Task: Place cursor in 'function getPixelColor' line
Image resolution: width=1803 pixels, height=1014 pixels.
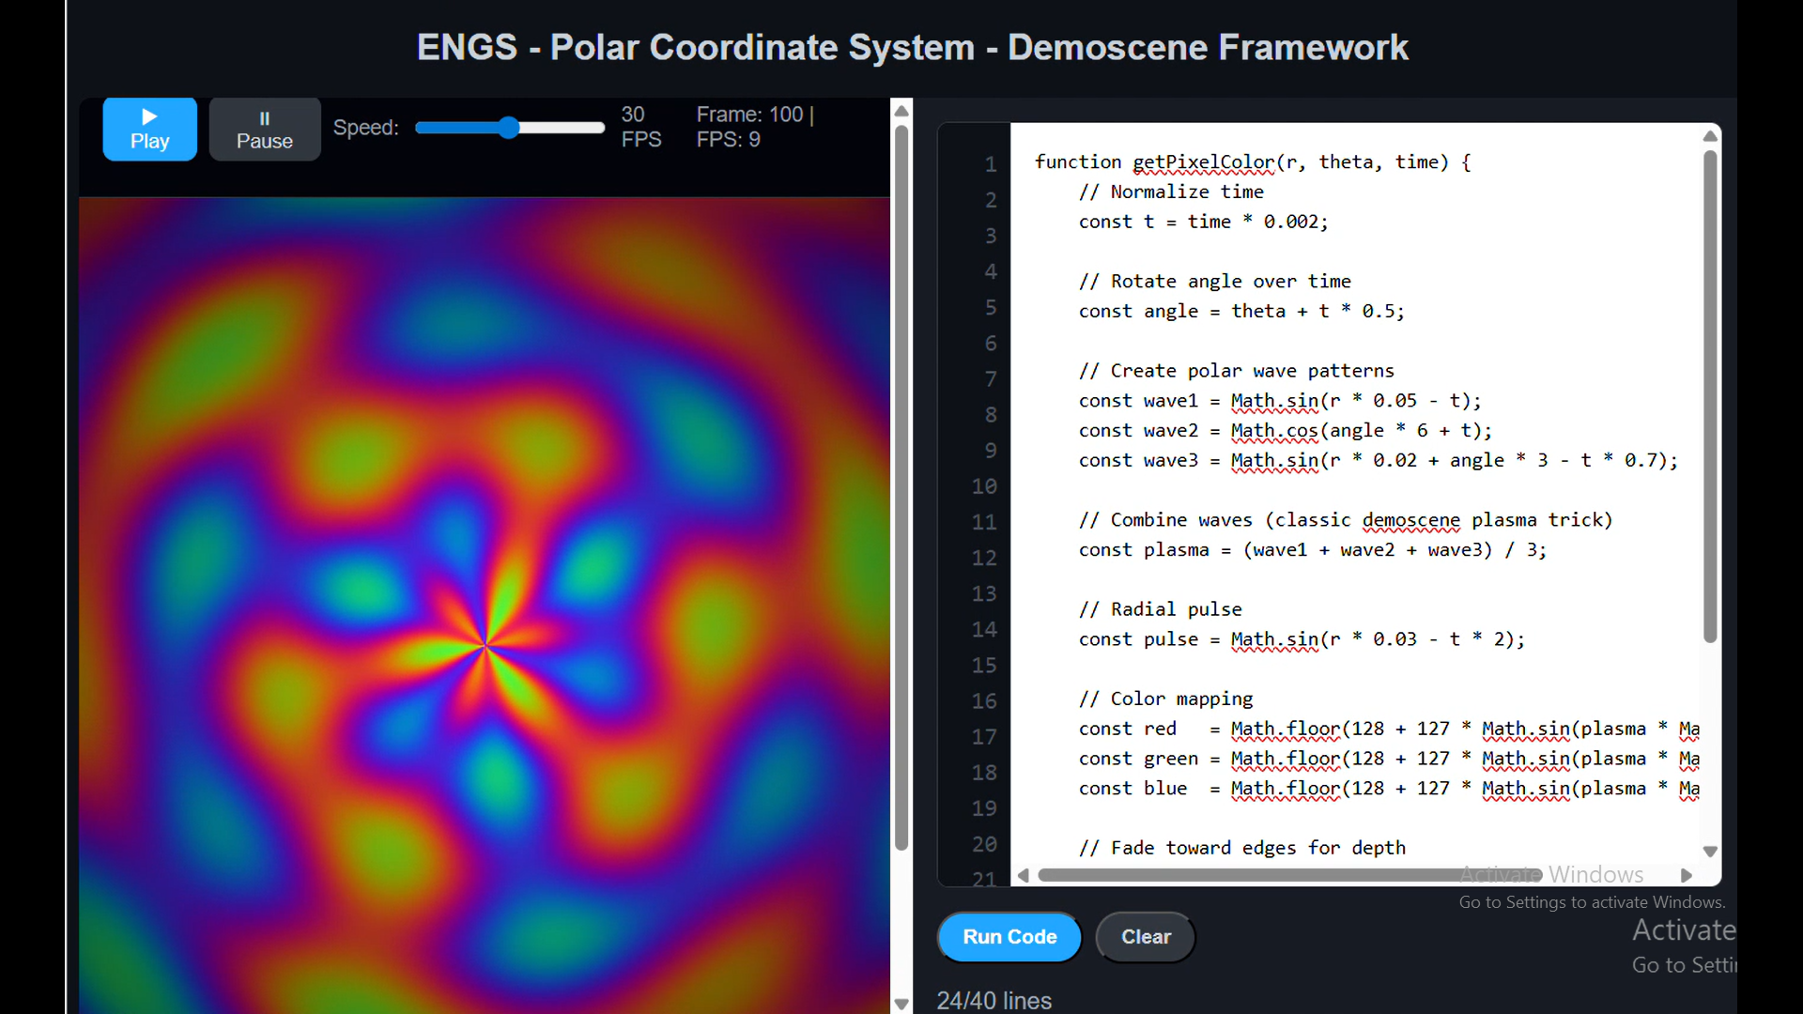Action: (1253, 161)
